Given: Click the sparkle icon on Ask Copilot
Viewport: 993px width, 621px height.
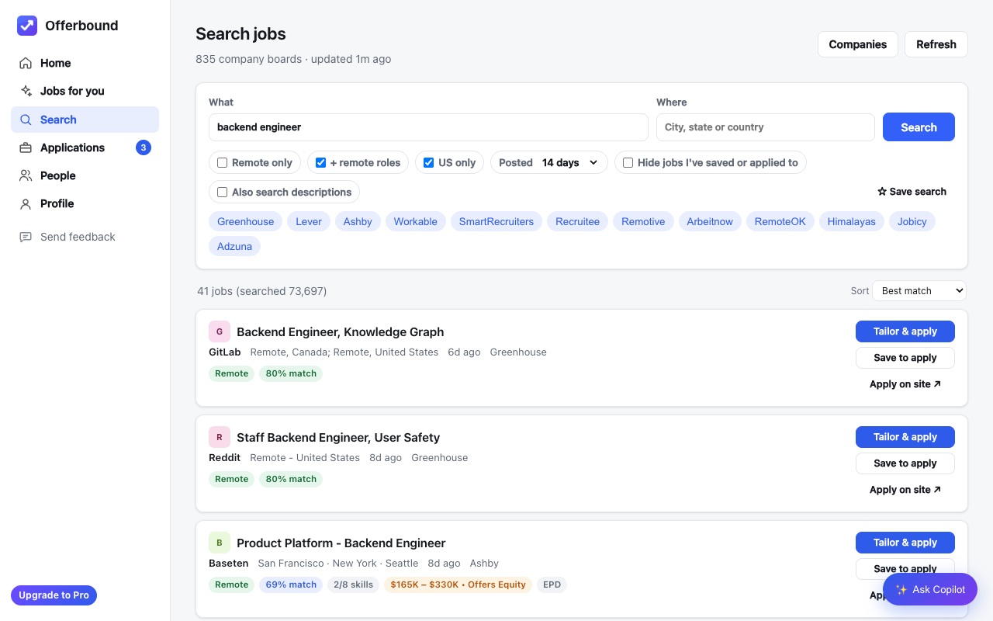Looking at the screenshot, I should (x=901, y=590).
